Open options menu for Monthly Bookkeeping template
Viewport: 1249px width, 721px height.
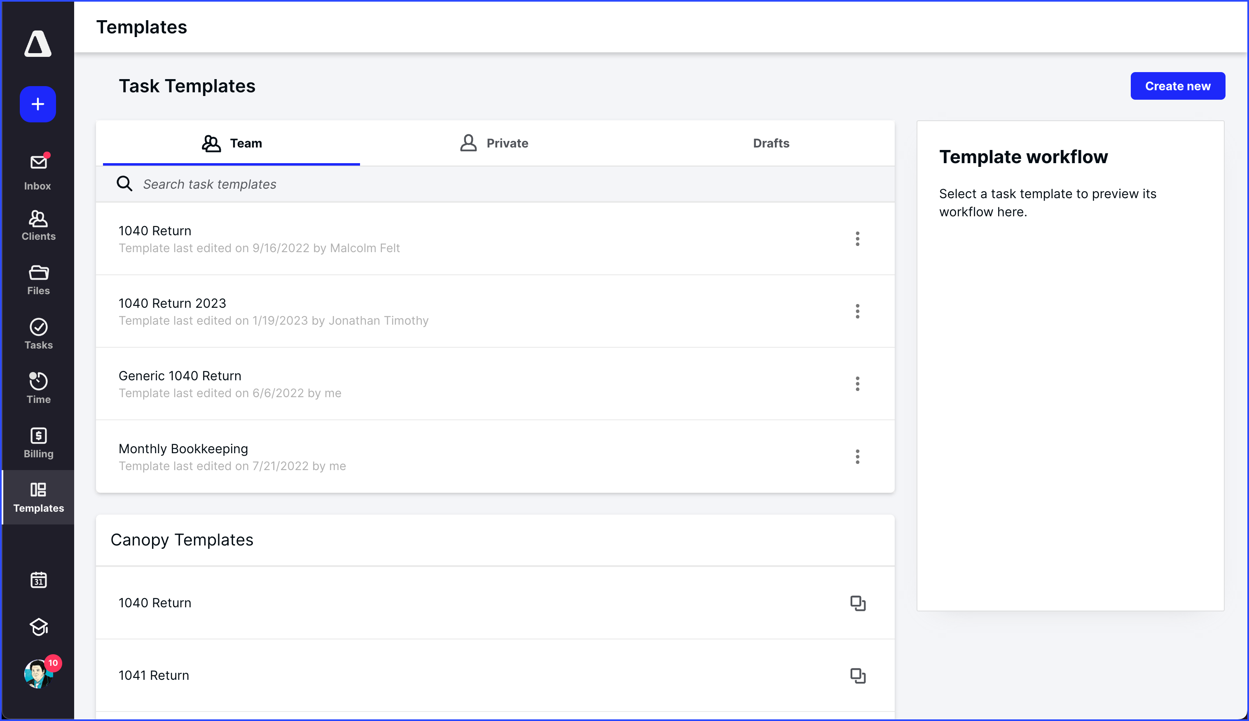(x=857, y=456)
